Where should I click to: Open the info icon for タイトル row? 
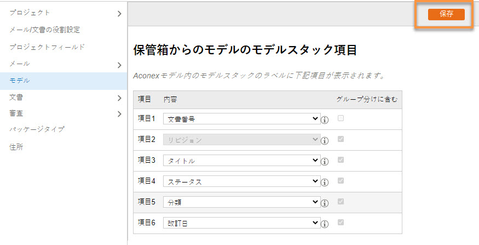(325, 162)
